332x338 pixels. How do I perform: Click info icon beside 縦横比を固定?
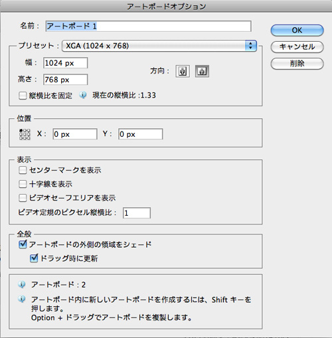tap(83, 95)
